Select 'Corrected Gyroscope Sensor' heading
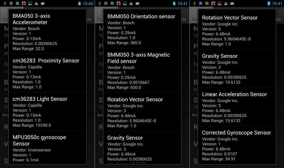The height and width of the screenshot is (168, 284). (237, 133)
